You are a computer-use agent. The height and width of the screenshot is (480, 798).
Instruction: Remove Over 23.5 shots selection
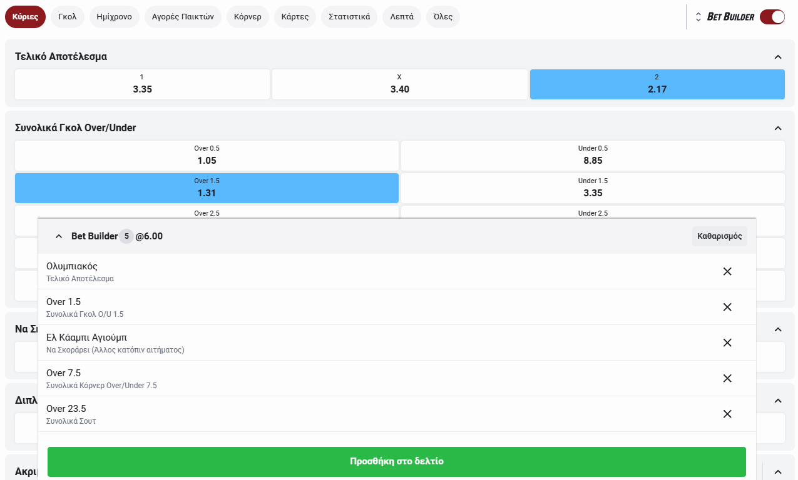point(727,414)
